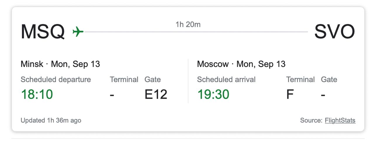Select the 18:10 scheduled departure time
Image resolution: width=374 pixels, height=142 pixels.
click(37, 94)
